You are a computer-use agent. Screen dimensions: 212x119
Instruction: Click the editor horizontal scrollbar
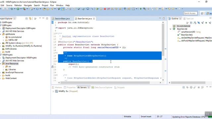pyautogui.click(x=105, y=83)
